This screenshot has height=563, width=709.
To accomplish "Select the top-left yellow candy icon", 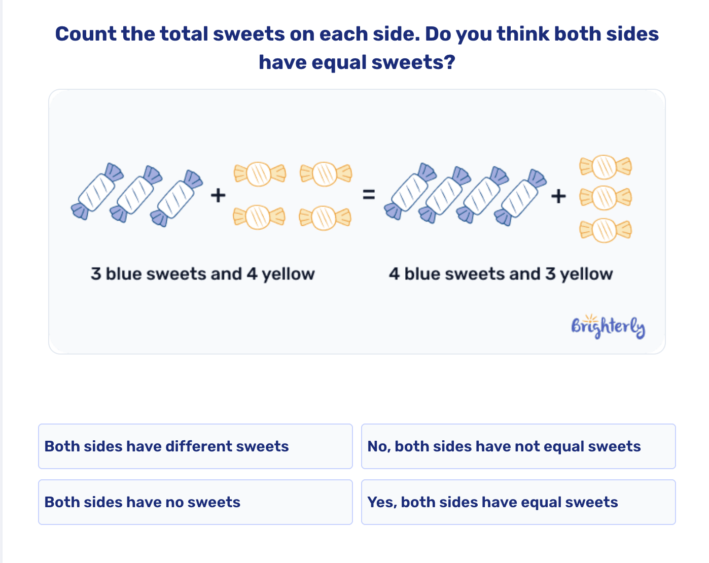I will pyautogui.click(x=259, y=173).
